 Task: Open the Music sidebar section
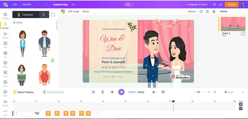pos(5,84)
